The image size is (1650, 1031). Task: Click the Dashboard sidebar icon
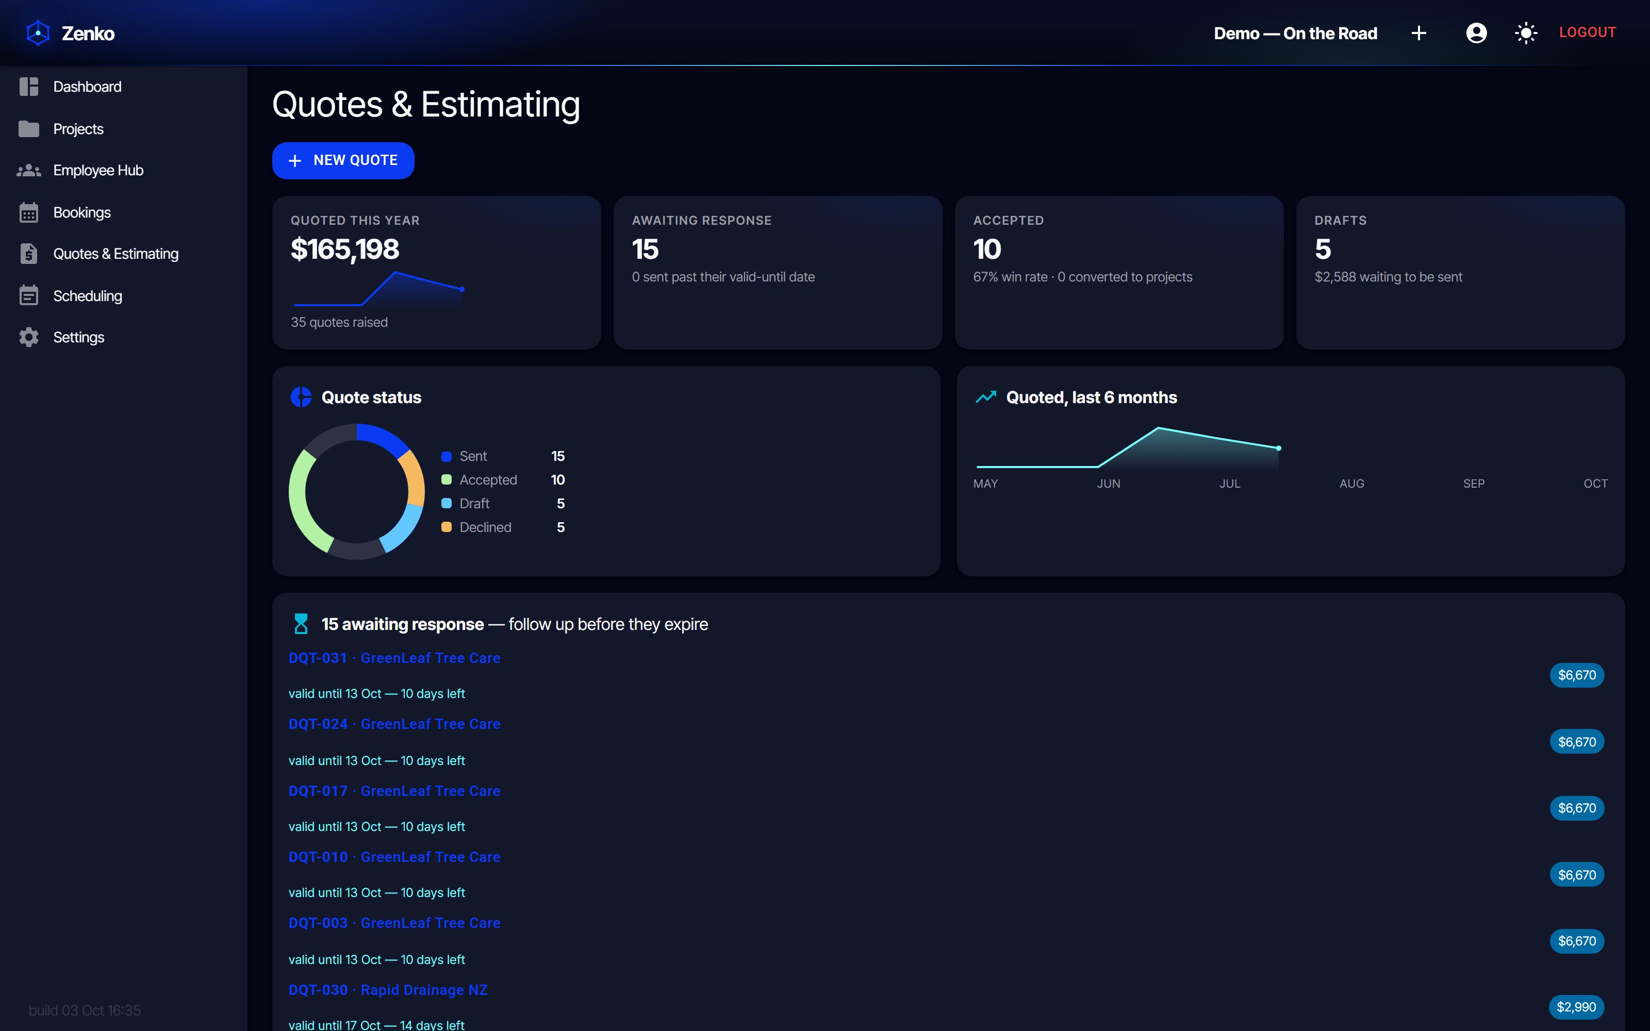(x=29, y=87)
